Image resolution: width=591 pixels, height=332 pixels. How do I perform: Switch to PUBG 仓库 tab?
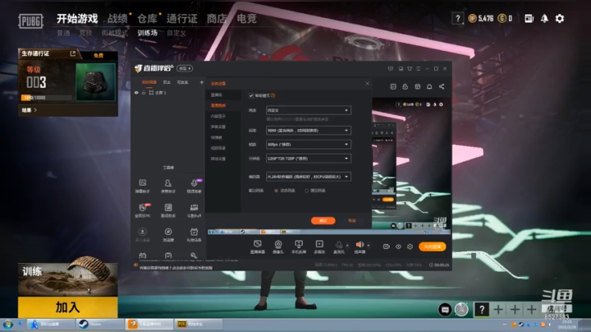147,18
